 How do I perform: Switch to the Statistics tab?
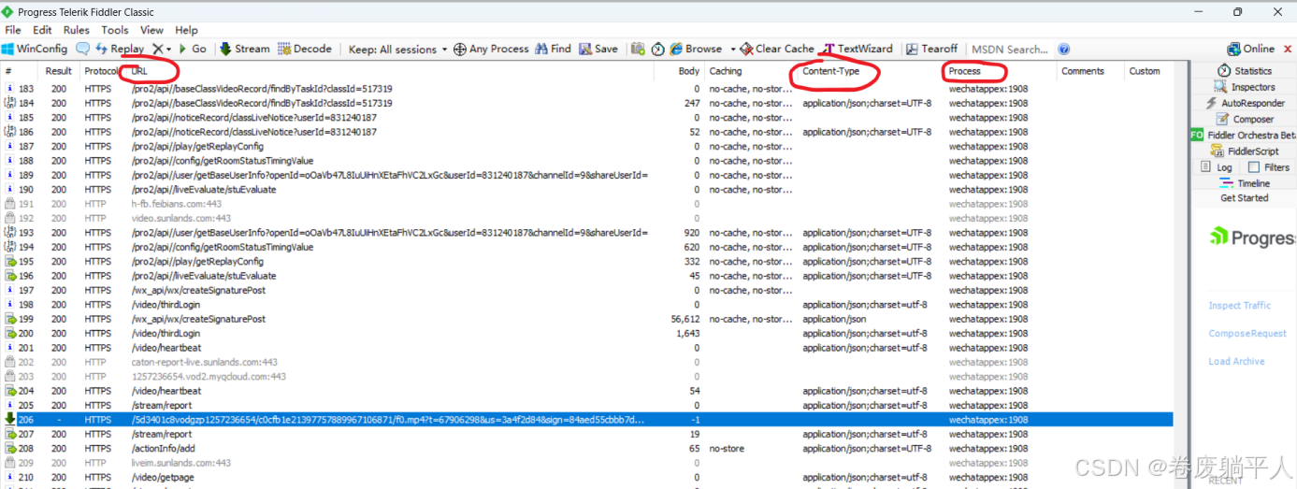tap(1244, 70)
